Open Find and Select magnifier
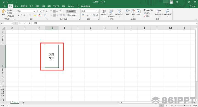 point(167,13)
